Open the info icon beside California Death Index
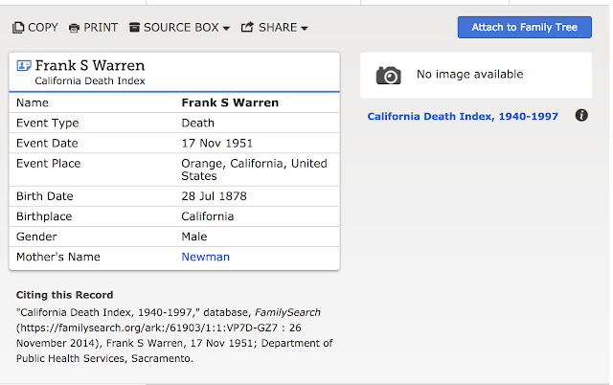This screenshot has width=613, height=385. (x=581, y=116)
